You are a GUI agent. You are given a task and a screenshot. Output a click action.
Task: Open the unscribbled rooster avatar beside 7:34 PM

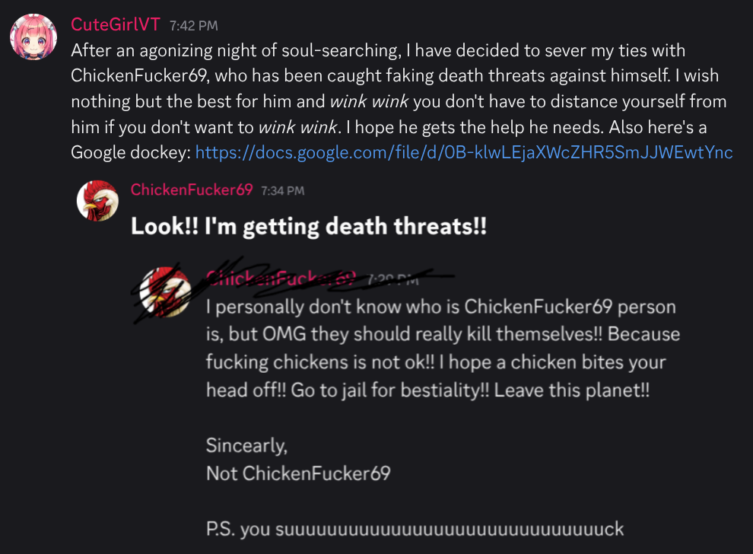pyautogui.click(x=97, y=201)
